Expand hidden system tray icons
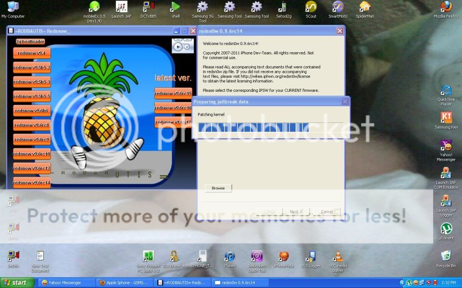 402,283
